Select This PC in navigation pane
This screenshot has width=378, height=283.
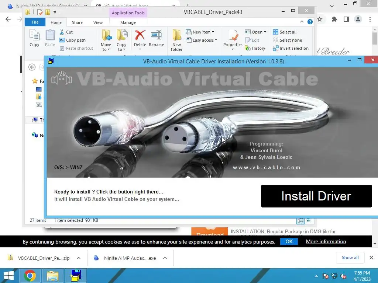tap(38, 120)
